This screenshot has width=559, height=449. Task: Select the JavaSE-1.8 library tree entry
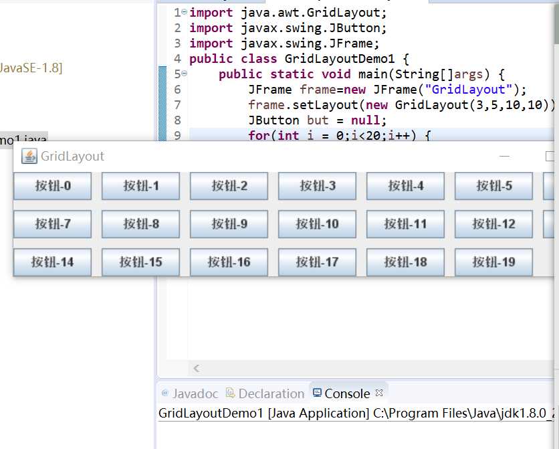31,68
